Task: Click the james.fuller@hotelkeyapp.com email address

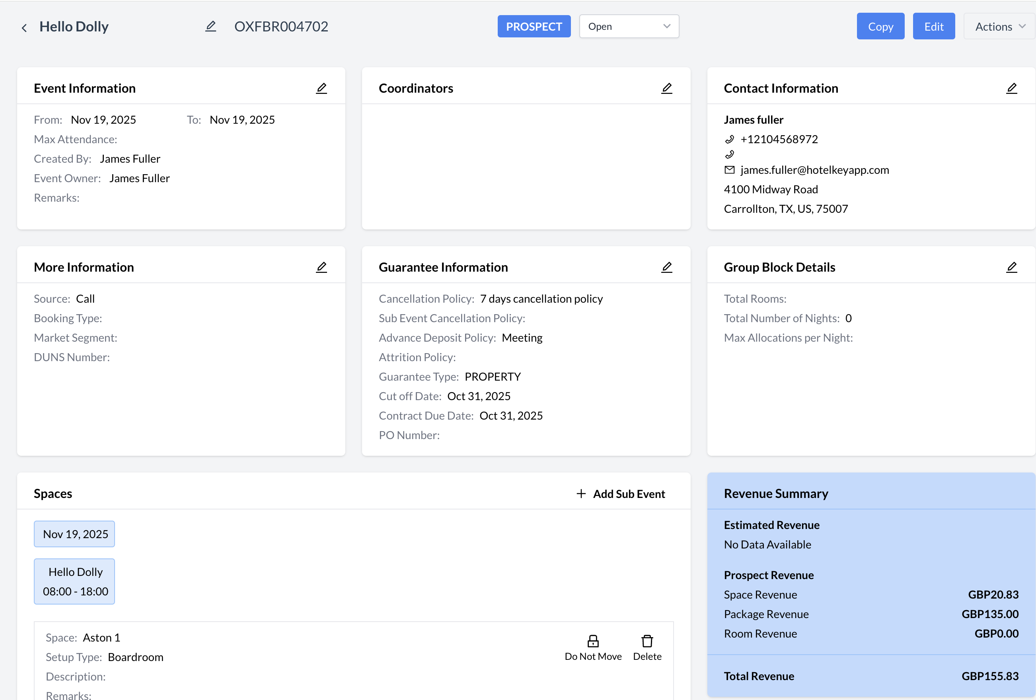Action: click(814, 170)
